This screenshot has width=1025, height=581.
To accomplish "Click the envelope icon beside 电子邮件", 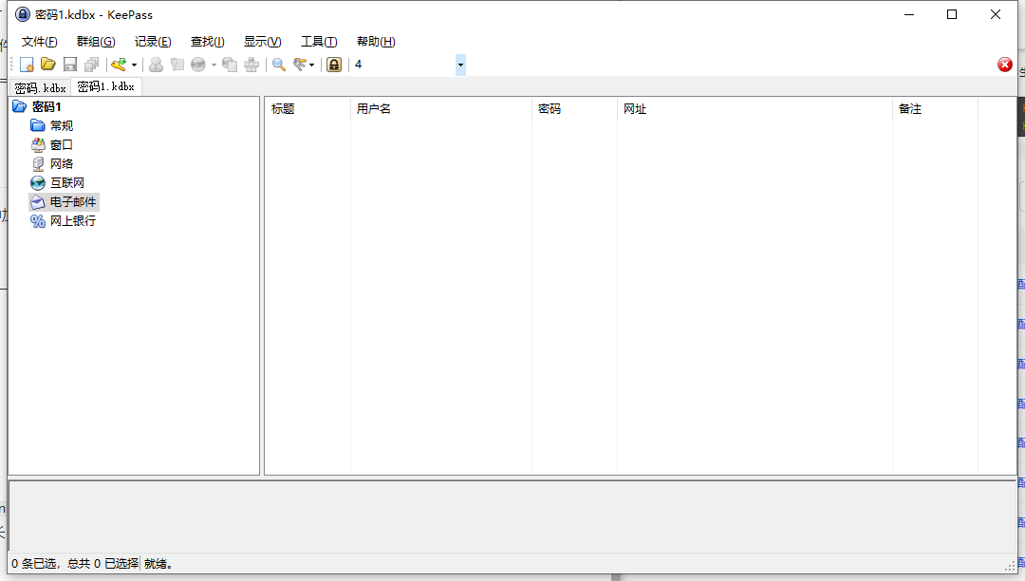I will 38,202.
